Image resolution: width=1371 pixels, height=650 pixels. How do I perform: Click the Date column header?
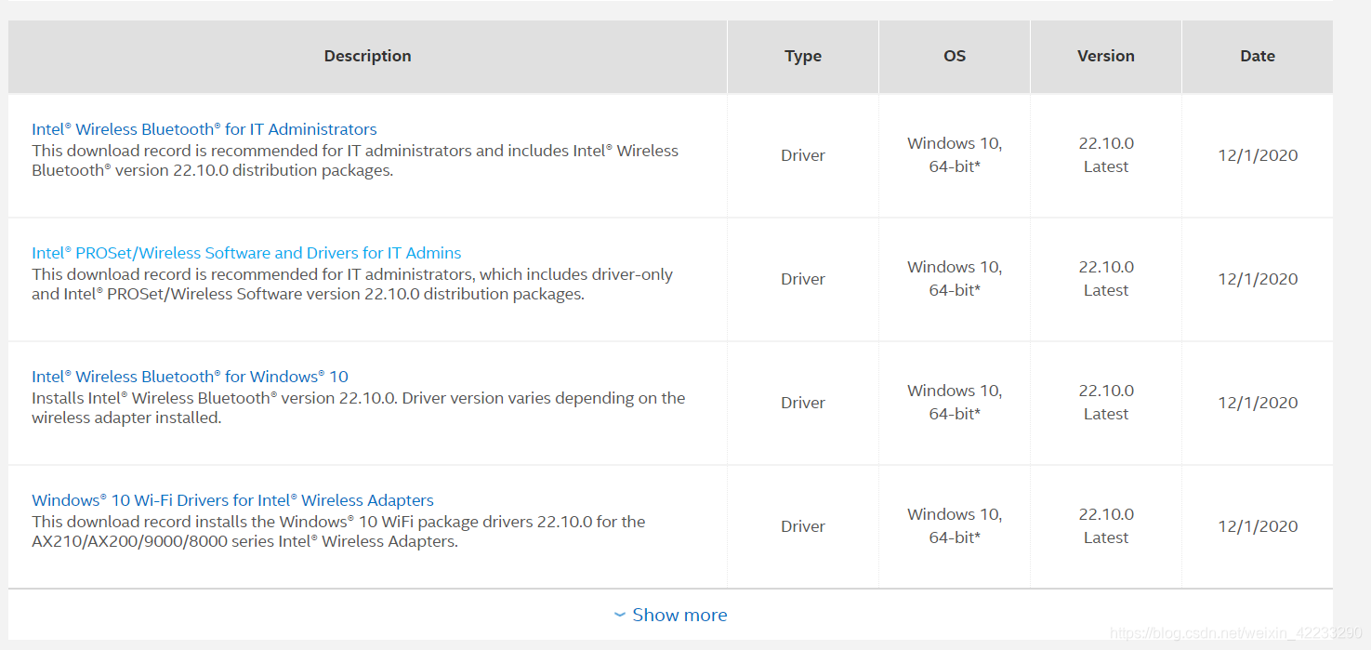pyautogui.click(x=1258, y=56)
